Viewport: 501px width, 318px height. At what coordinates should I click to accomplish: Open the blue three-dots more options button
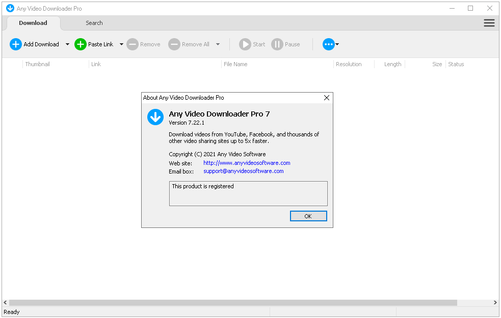click(328, 44)
